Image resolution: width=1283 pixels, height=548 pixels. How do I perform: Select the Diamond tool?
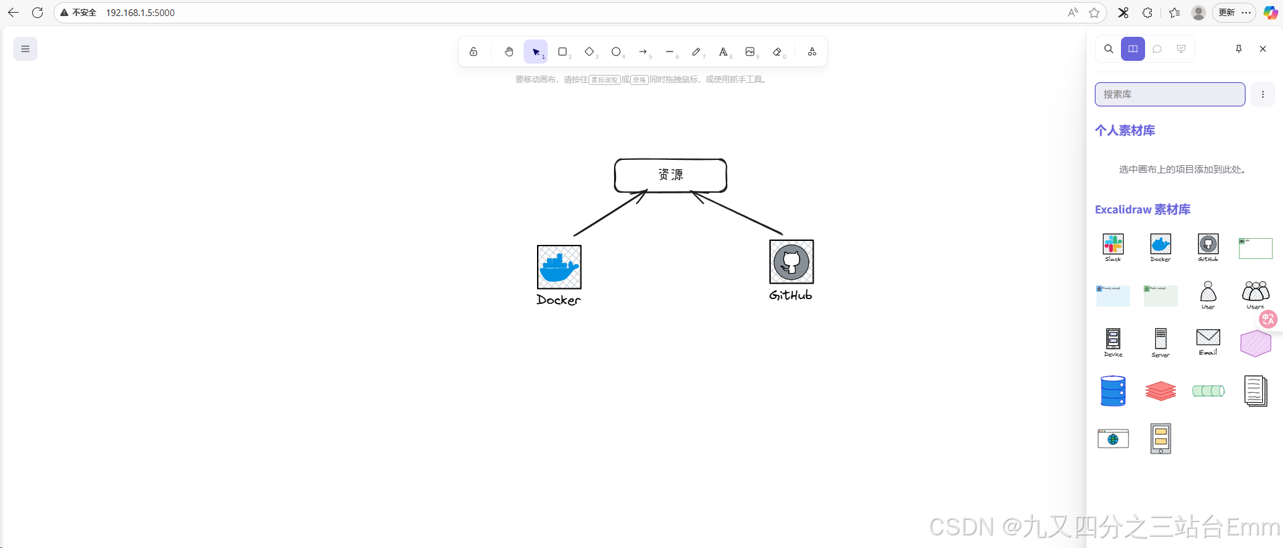(589, 52)
